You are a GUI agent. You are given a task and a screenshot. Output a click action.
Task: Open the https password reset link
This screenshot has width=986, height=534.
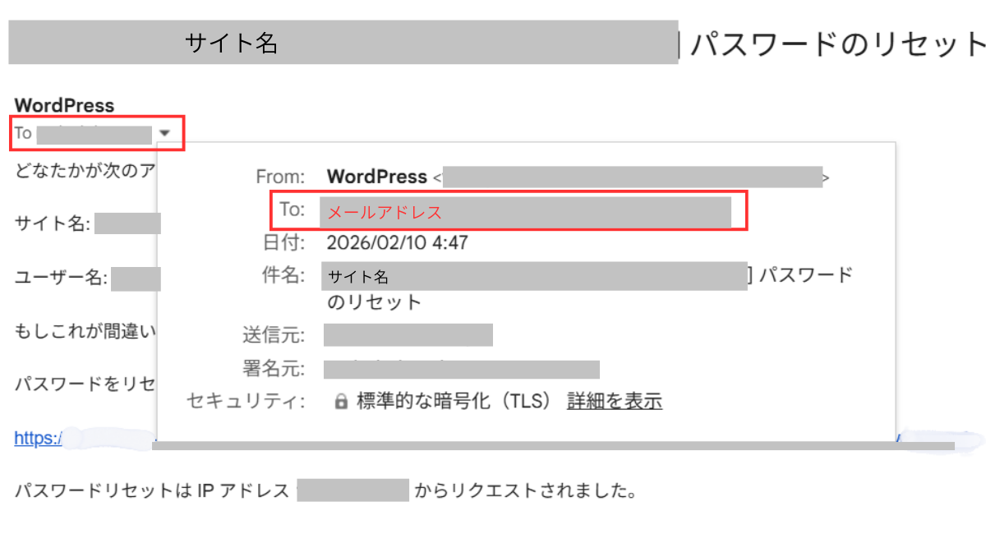point(37,439)
